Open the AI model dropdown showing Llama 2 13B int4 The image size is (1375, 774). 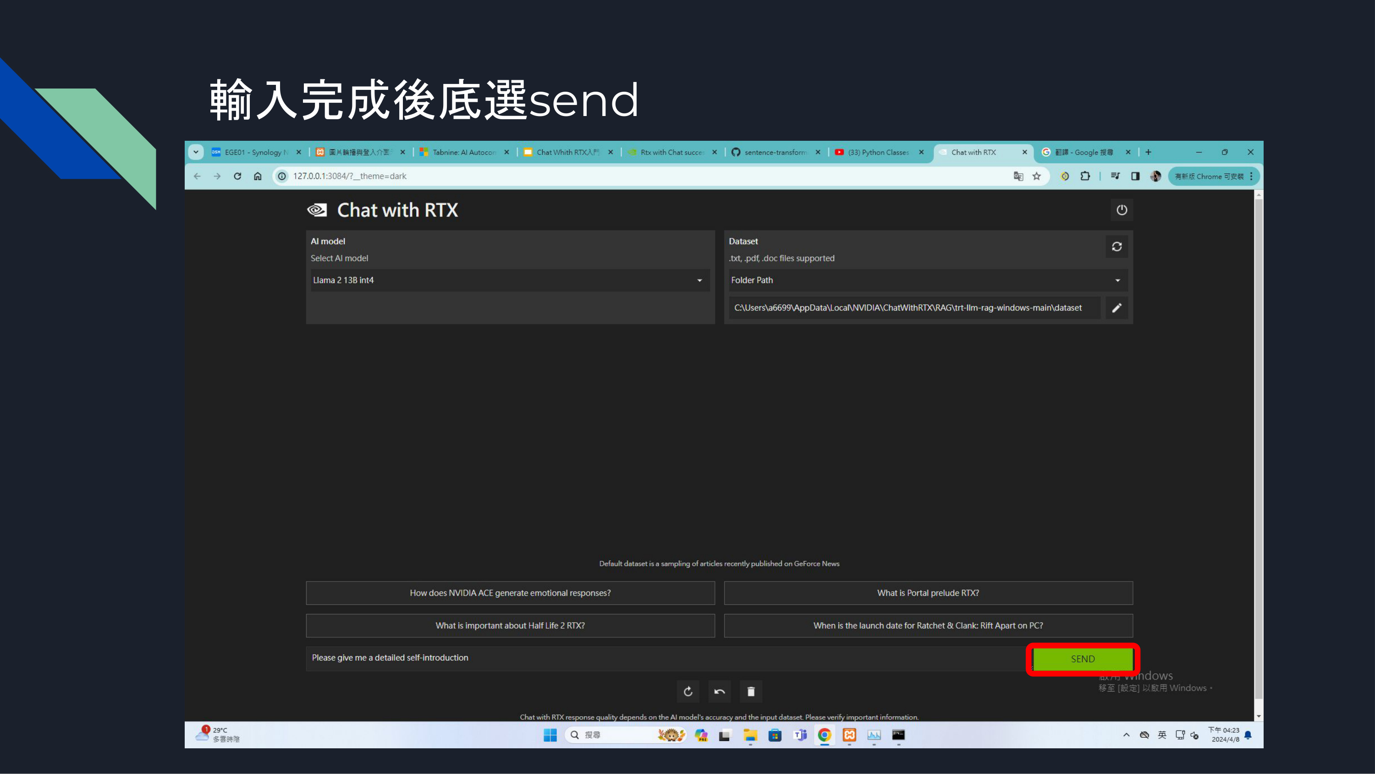[510, 280]
